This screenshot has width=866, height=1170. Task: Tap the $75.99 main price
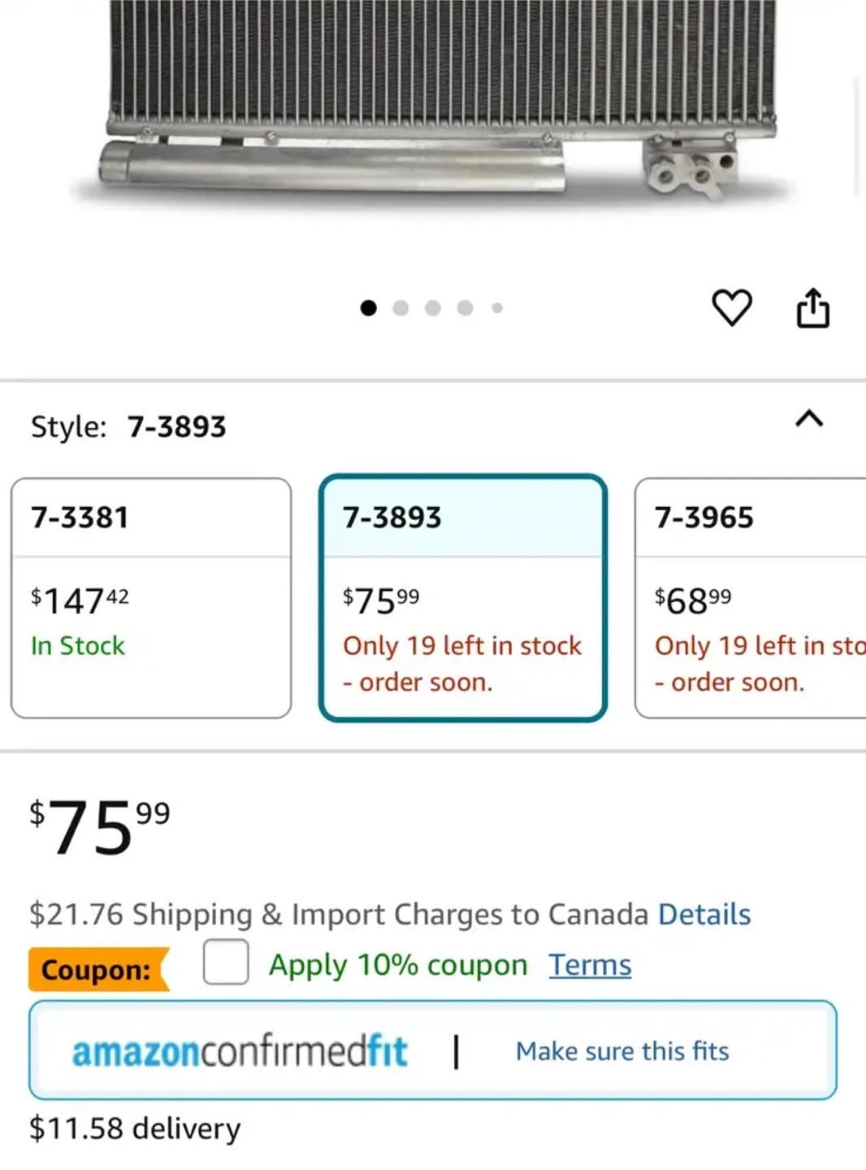click(99, 827)
